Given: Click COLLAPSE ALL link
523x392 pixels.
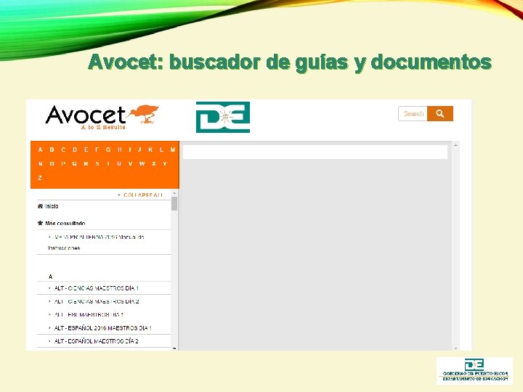Looking at the screenshot, I should 143,195.
